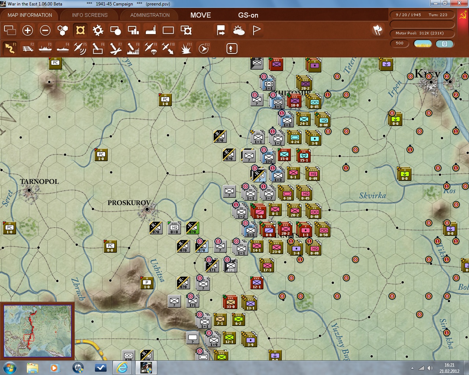Select the Proskurov city hex

(147, 209)
